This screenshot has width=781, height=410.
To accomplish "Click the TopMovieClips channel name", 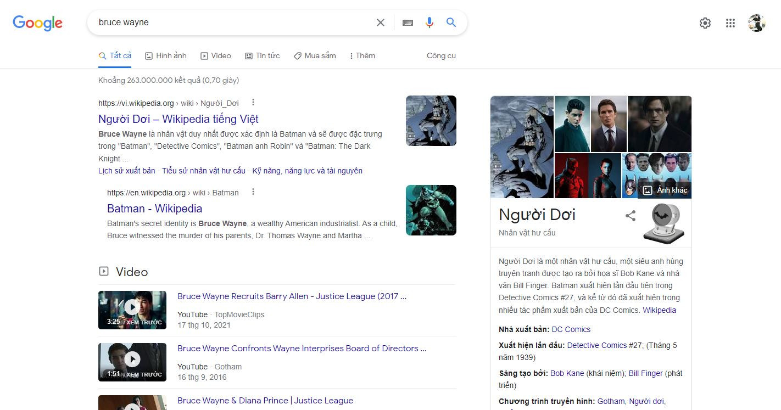I will (x=239, y=314).
